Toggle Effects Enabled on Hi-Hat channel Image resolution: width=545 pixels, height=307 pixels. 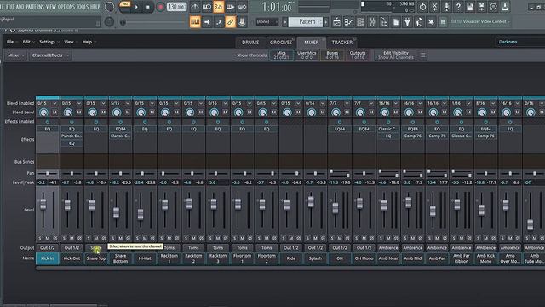point(145,122)
